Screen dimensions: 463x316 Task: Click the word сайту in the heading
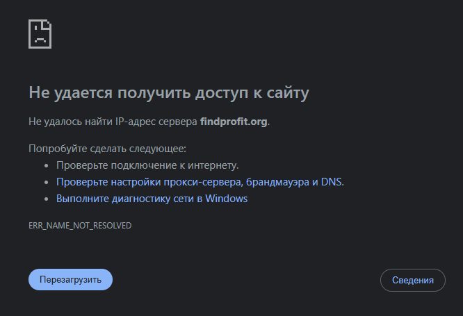coord(286,92)
